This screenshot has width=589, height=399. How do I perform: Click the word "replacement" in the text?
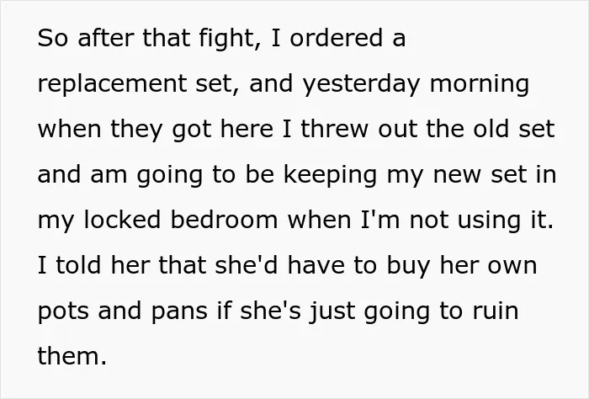[x=112, y=84]
